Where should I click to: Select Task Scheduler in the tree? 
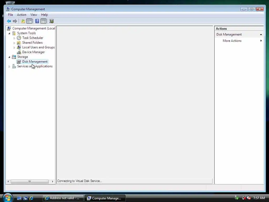coord(33,38)
